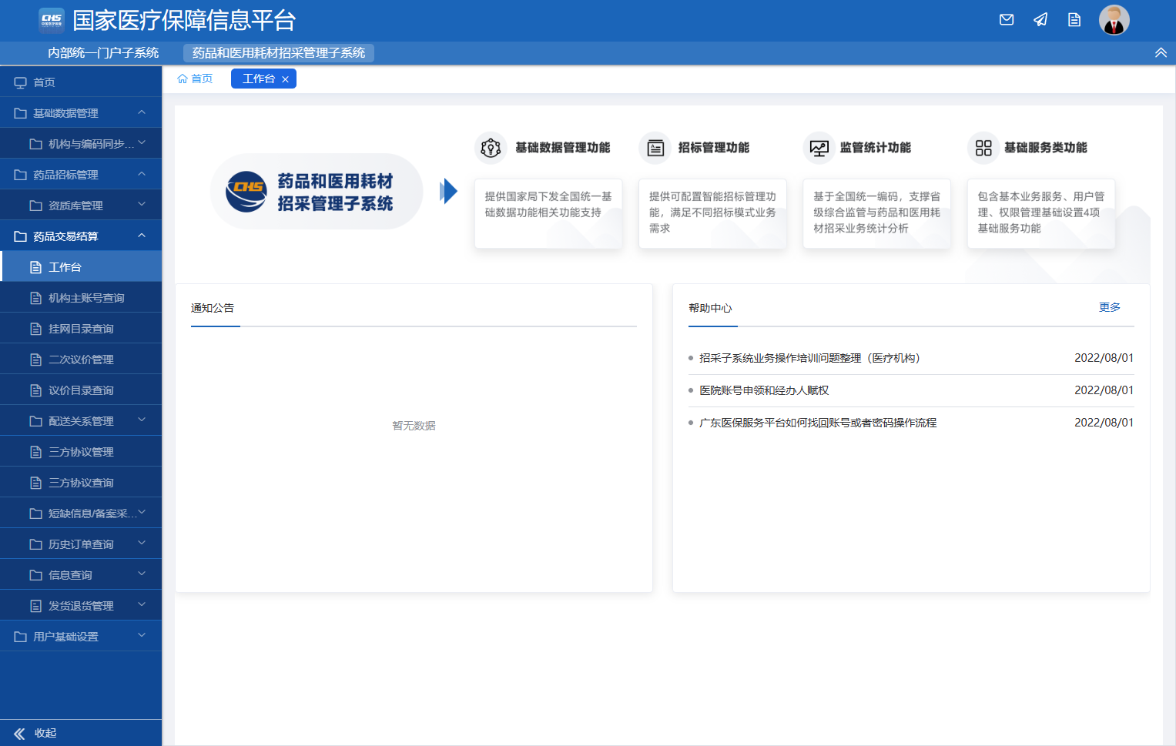Expand the 发货退货管理 chevron
The height and width of the screenshot is (746, 1176).
click(142, 605)
